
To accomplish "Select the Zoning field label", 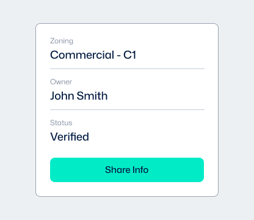I will [x=62, y=41].
